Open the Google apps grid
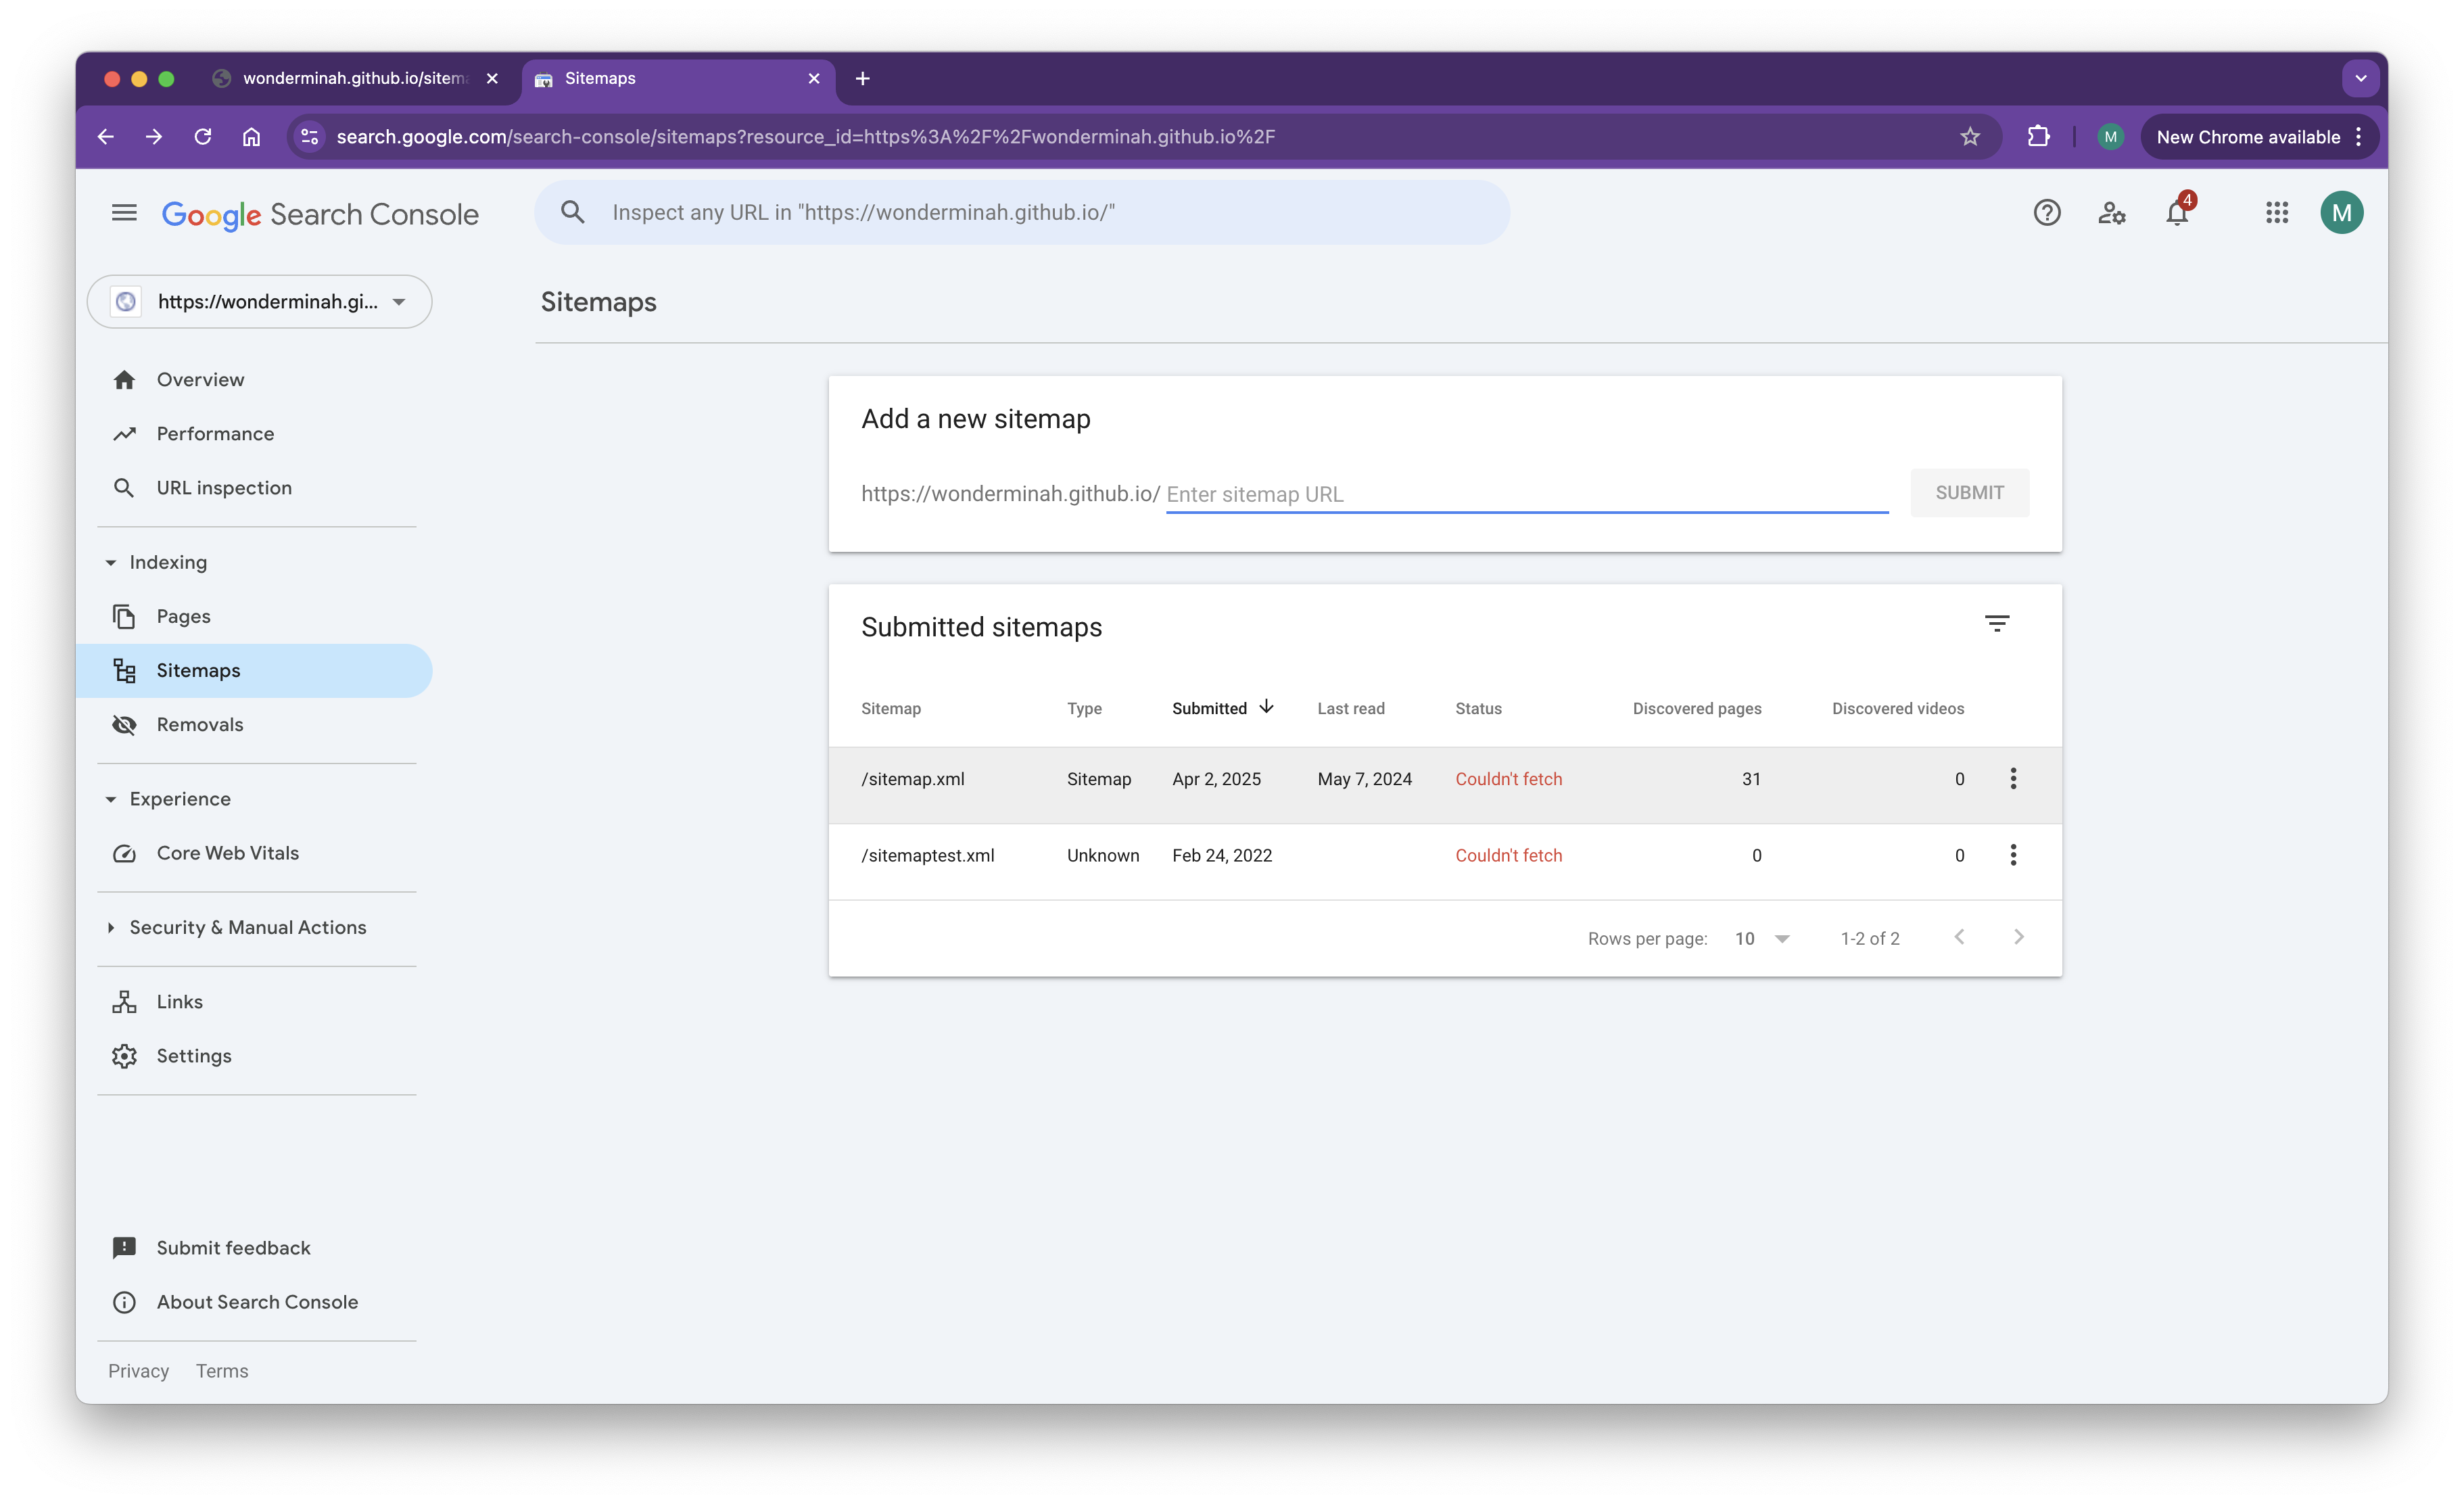The image size is (2464, 1504). (x=2277, y=213)
